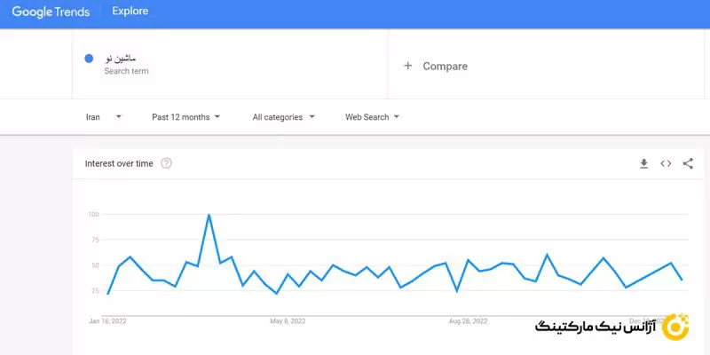Click the orange marketing agency logo
710x355 pixels.
pyautogui.click(x=675, y=326)
